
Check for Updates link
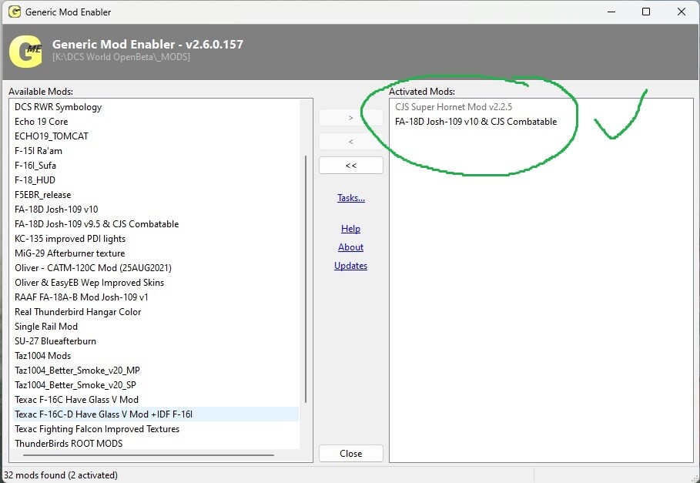click(350, 266)
